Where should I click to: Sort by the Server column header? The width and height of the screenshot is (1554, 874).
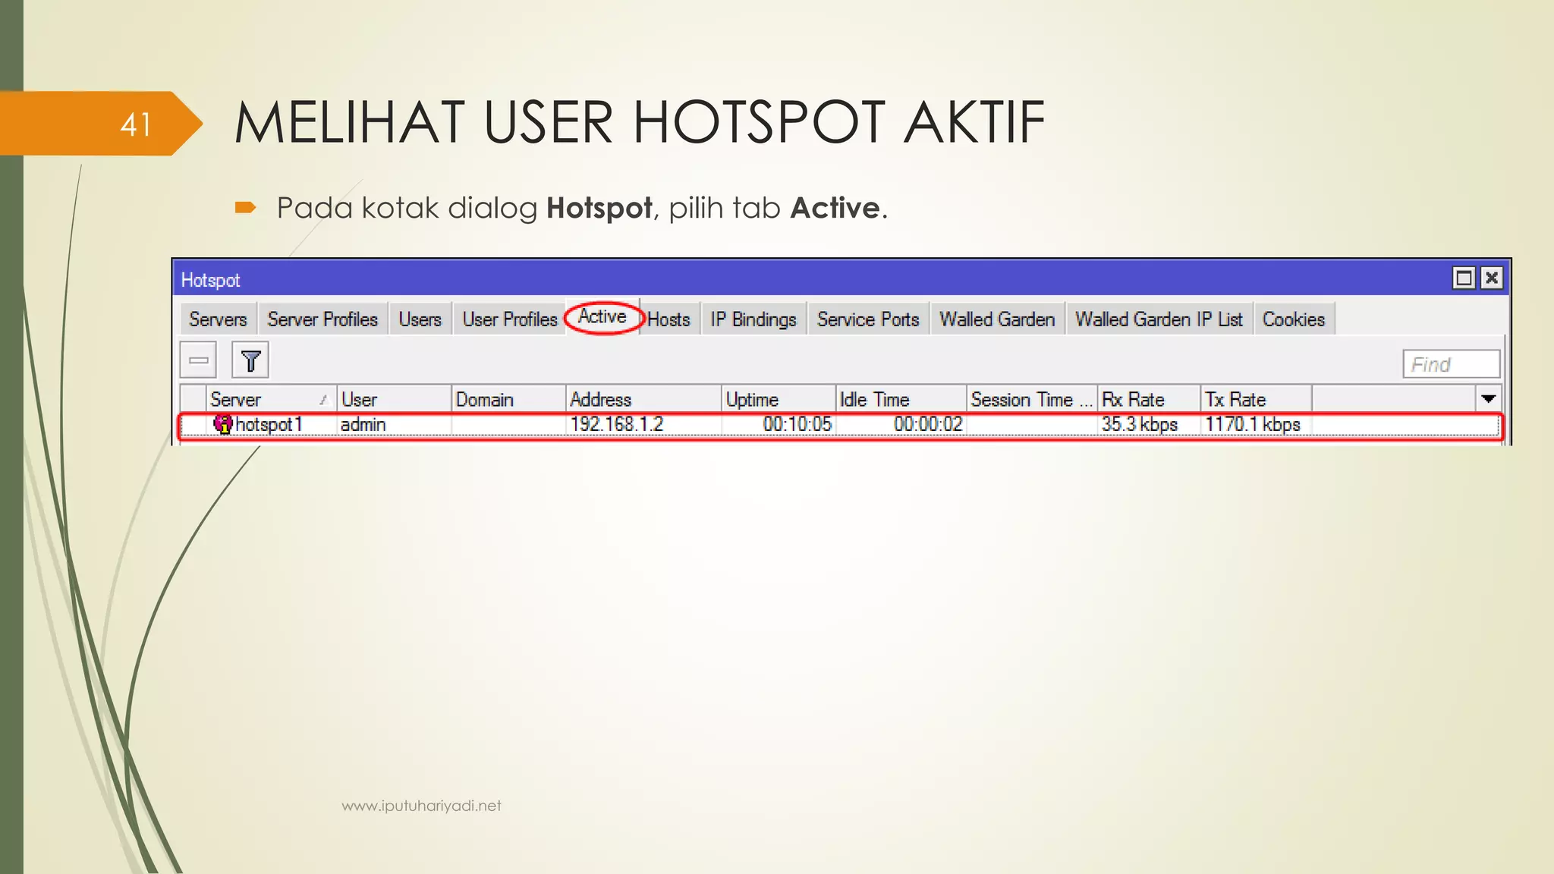click(x=271, y=399)
